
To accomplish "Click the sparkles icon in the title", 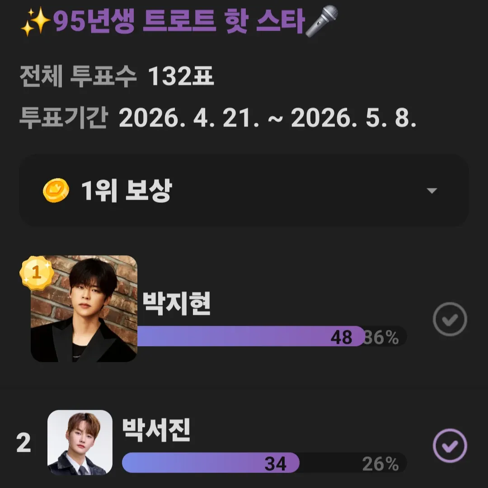I will 36,22.
